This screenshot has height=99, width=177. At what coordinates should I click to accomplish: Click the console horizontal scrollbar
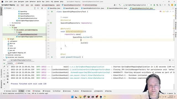tap(52, 89)
